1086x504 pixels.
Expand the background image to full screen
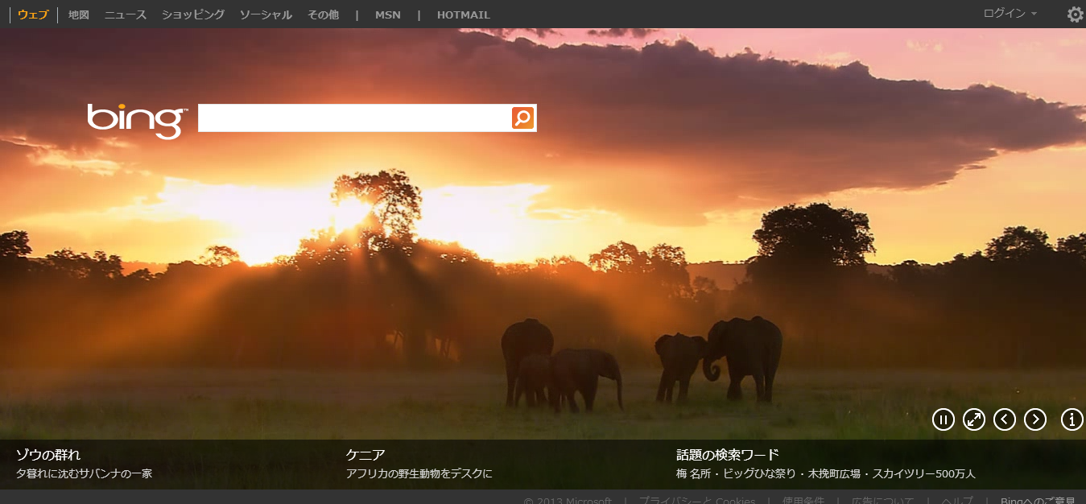(x=974, y=419)
